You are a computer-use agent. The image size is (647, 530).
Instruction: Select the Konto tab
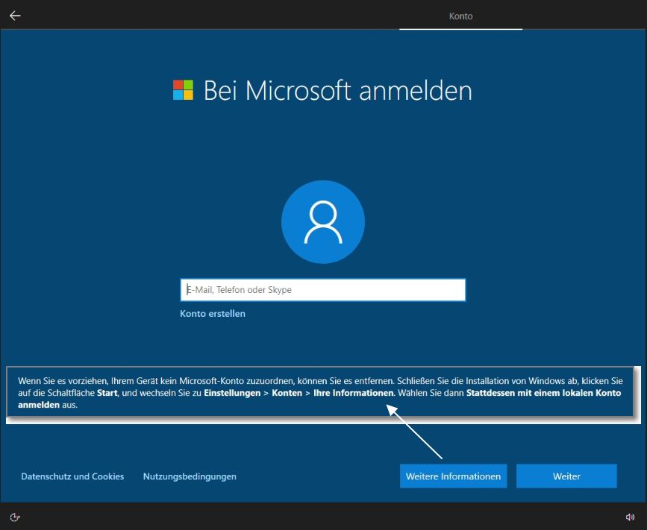click(x=461, y=16)
